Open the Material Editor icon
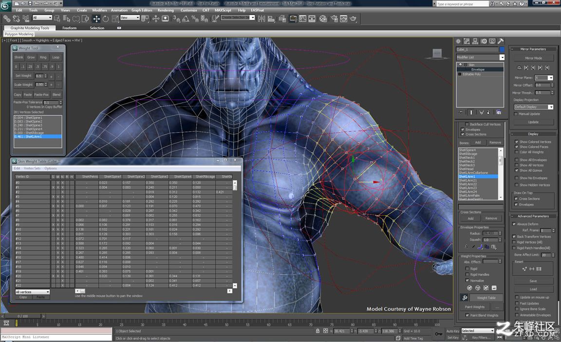Screen dimensions: 561x342 pyautogui.click(x=323, y=18)
